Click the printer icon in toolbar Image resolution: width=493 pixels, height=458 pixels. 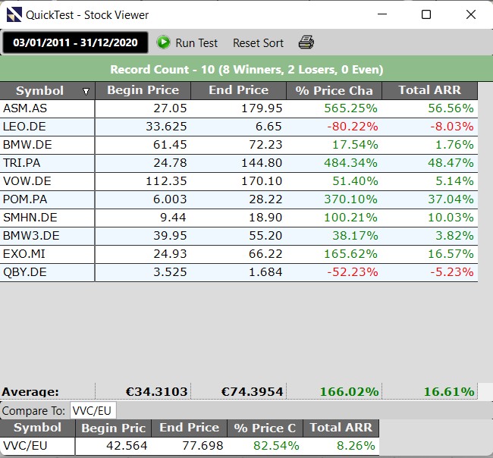click(x=306, y=42)
